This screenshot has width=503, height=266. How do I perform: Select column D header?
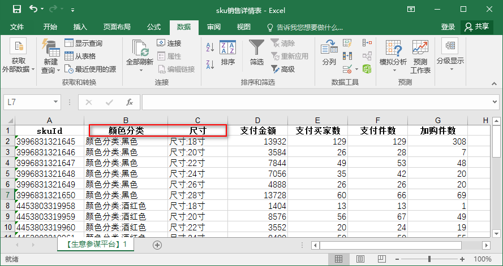pos(257,120)
